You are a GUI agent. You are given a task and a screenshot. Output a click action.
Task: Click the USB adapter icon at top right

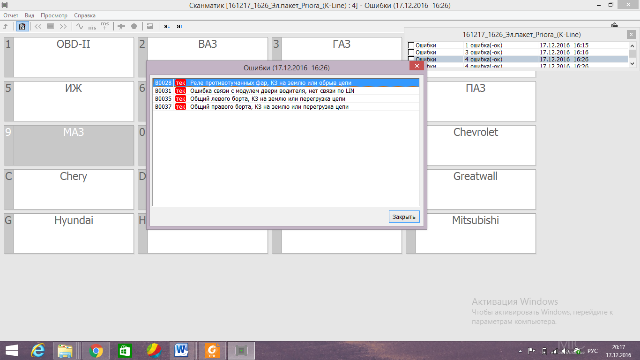pyautogui.click(x=615, y=25)
